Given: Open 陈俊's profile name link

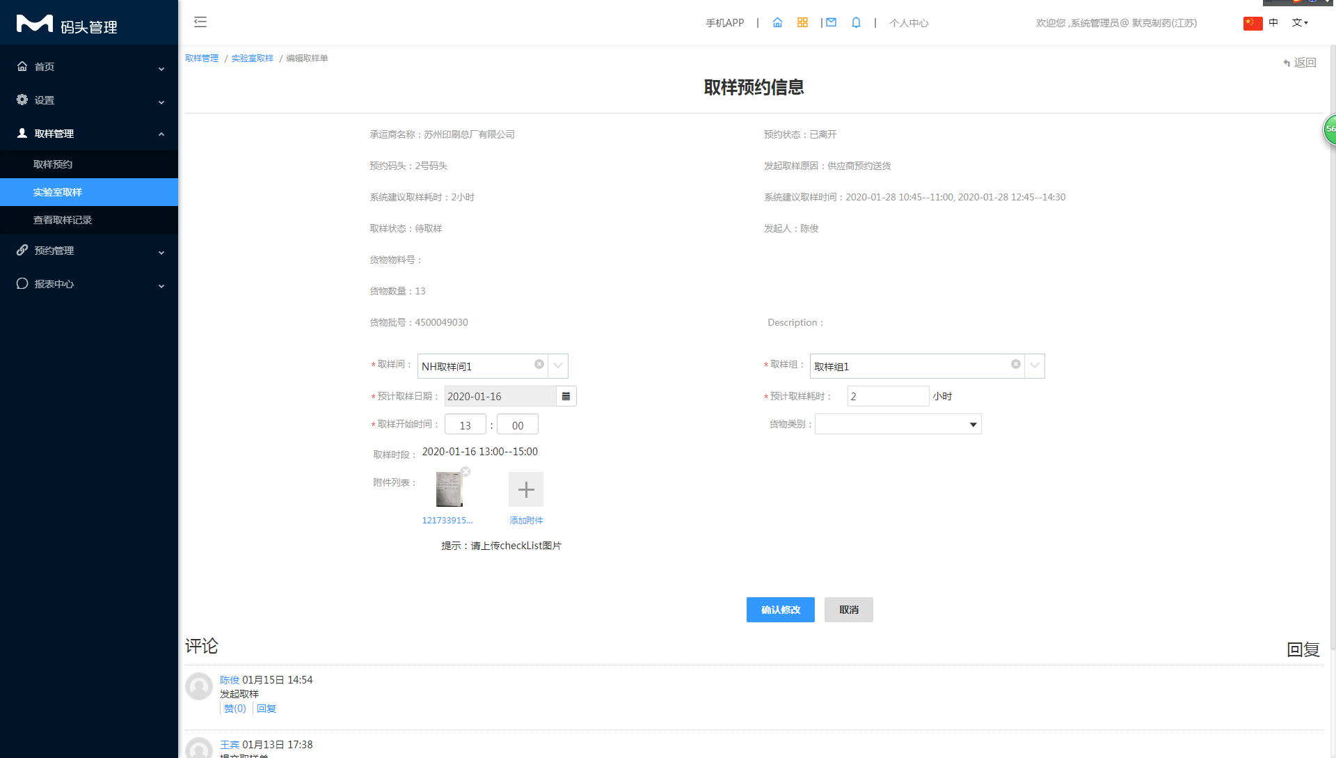Looking at the screenshot, I should click(230, 680).
